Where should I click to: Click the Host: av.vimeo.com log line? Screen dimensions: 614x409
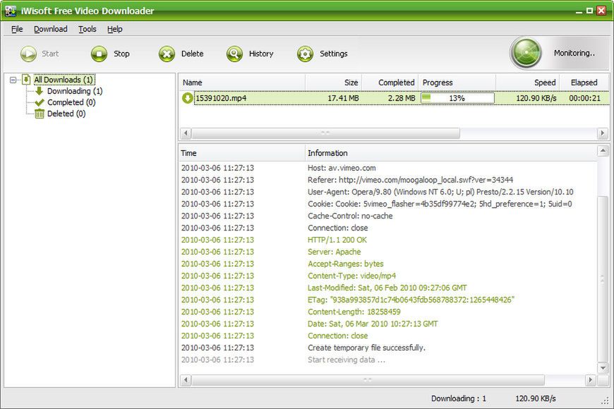coord(342,168)
